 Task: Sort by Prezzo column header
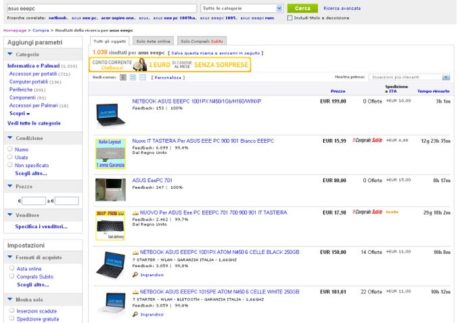[x=338, y=91]
